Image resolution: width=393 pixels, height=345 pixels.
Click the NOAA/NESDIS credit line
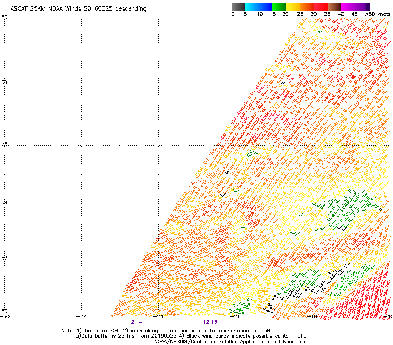point(229,342)
